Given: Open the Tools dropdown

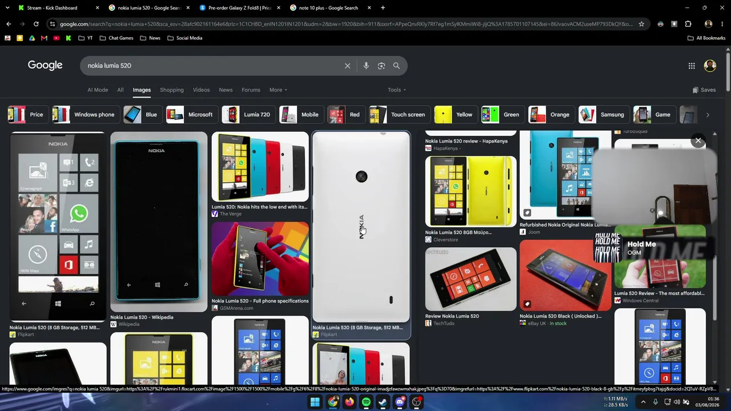Looking at the screenshot, I should pyautogui.click(x=397, y=90).
